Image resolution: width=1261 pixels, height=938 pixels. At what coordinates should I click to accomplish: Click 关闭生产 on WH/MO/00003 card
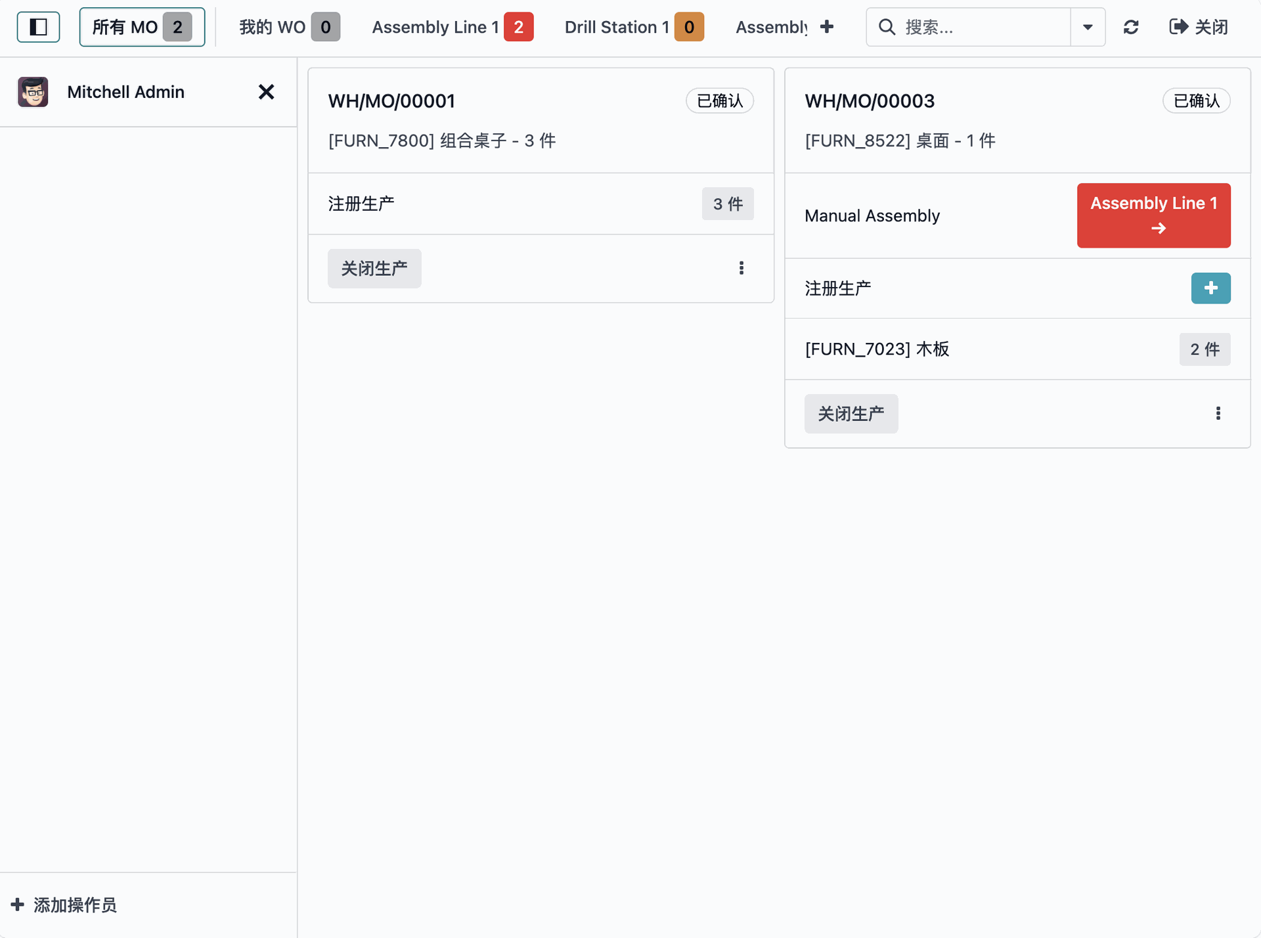click(851, 413)
